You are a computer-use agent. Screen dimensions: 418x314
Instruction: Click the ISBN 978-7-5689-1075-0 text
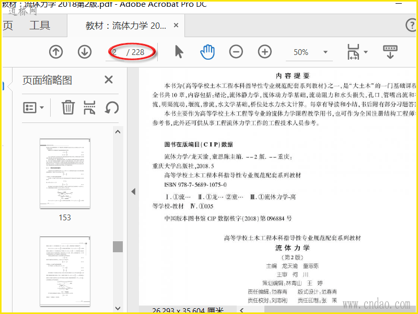pos(195,185)
